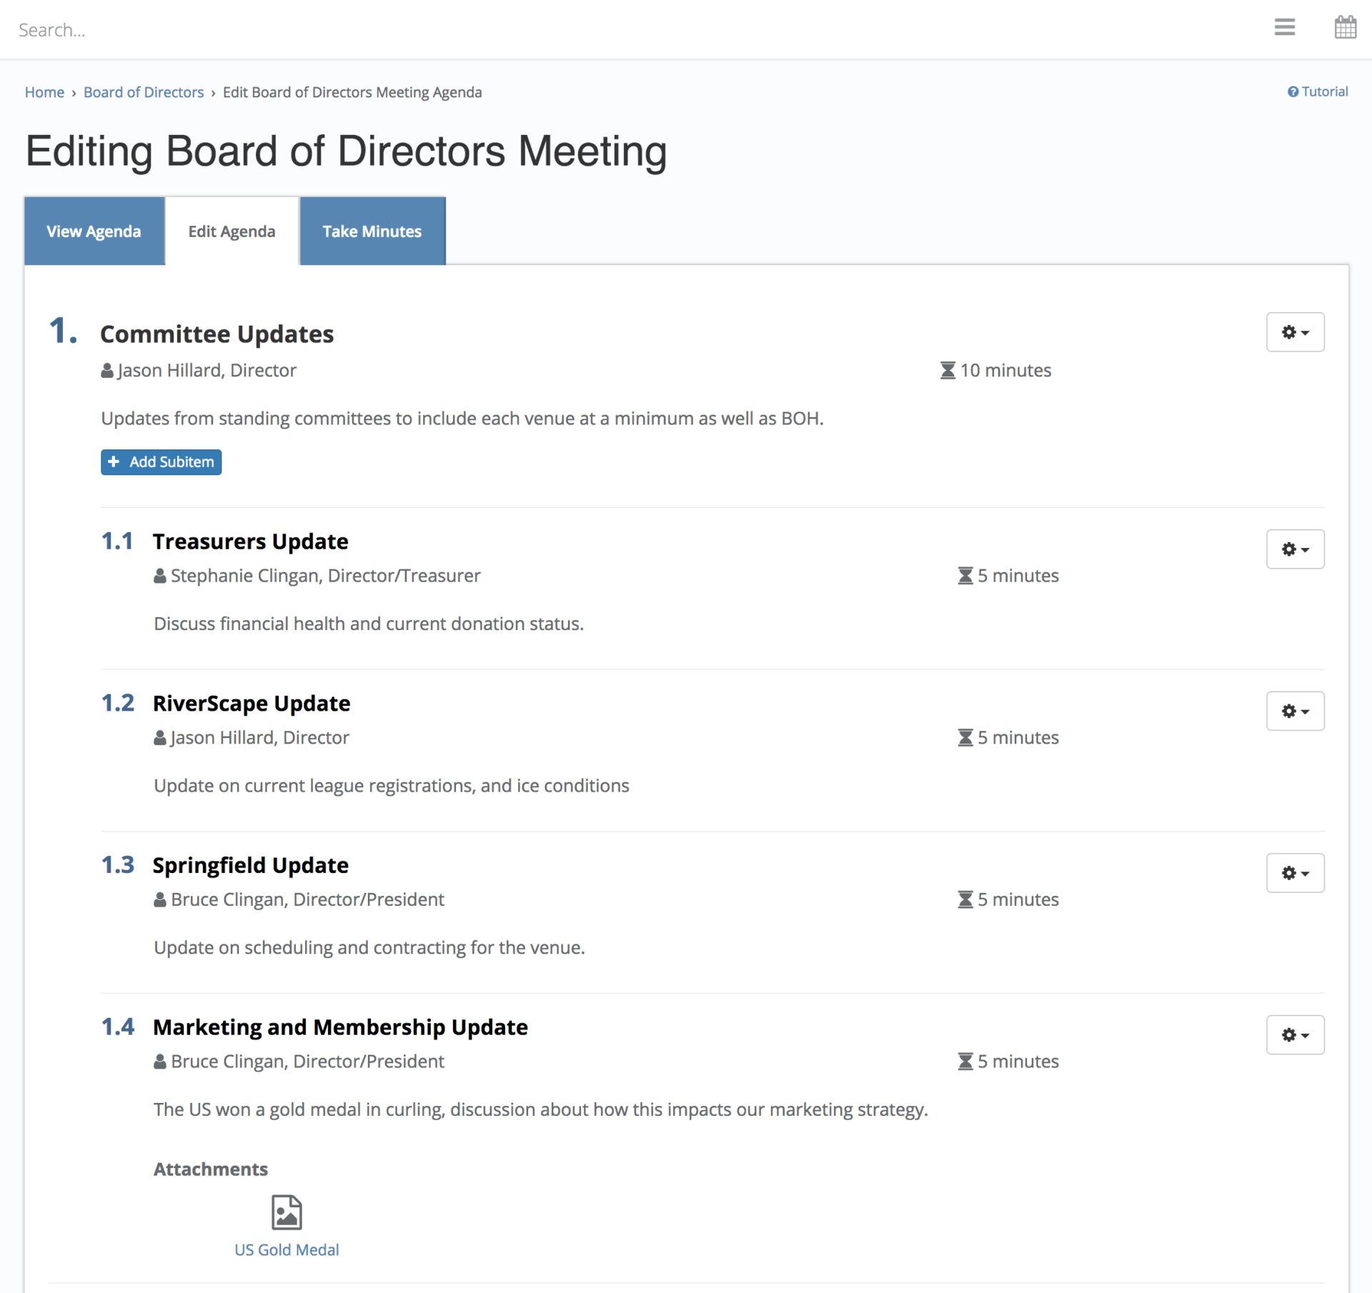Click the hourglass icon on RiverScape Update
1372x1293 pixels.
click(x=965, y=737)
